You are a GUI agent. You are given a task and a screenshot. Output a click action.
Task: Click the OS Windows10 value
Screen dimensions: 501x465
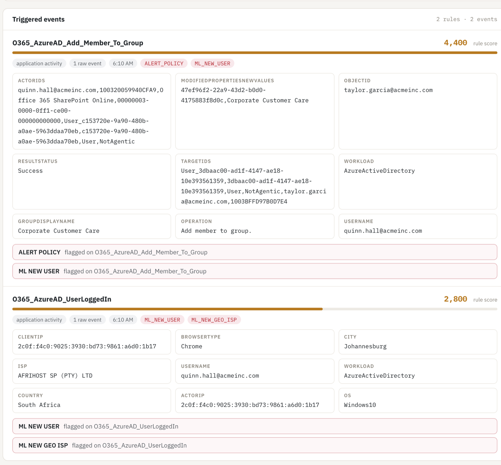[360, 405]
